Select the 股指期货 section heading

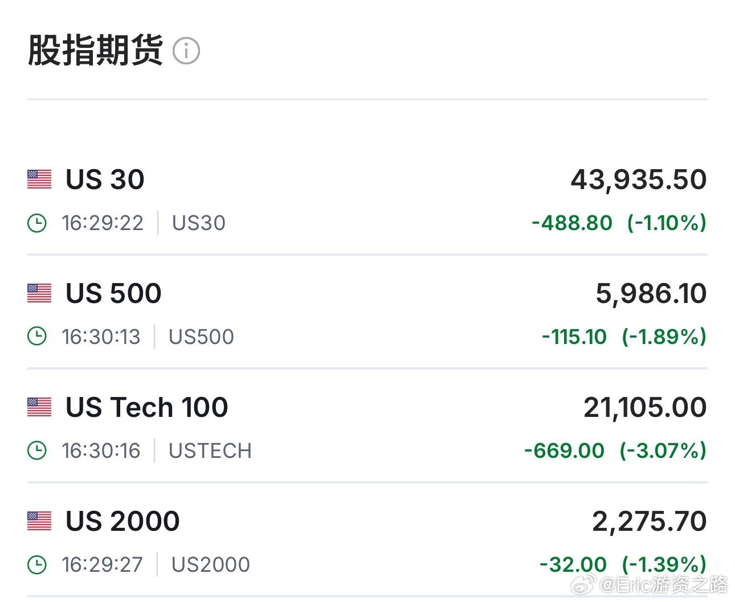[x=95, y=51]
